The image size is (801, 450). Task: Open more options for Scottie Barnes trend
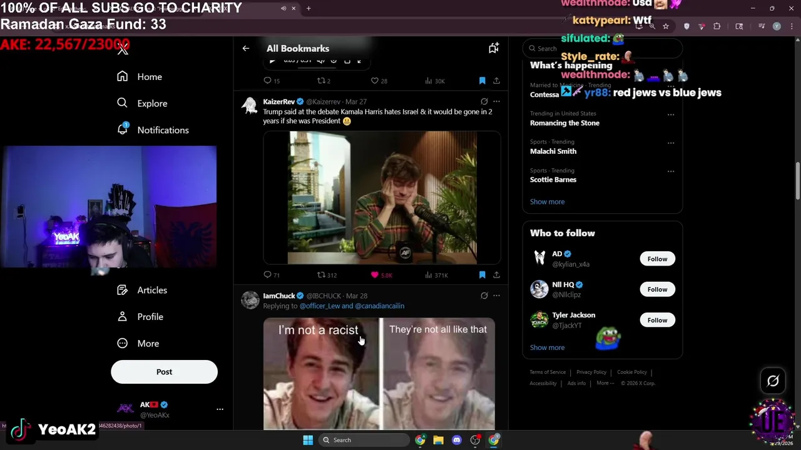[x=671, y=171]
